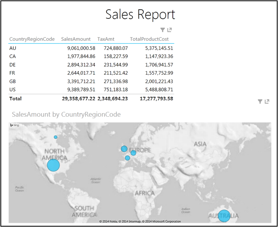
Task: Click the TotalProductCost column header
Action: click(x=149, y=39)
